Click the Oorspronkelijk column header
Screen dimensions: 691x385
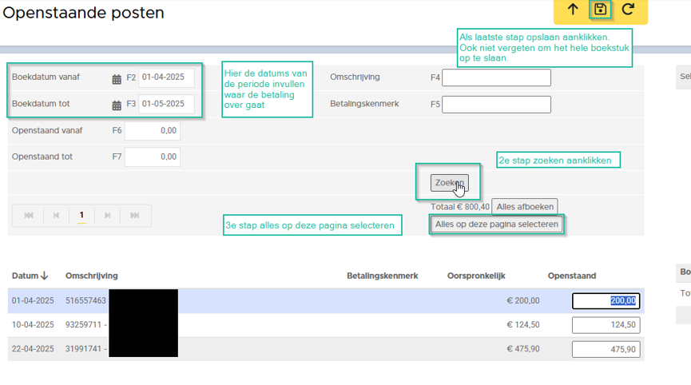[476, 276]
